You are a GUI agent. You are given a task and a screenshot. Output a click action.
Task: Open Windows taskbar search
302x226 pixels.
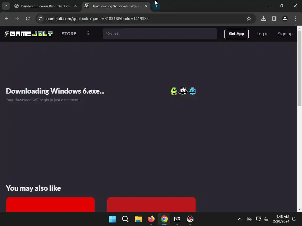tap(125, 219)
